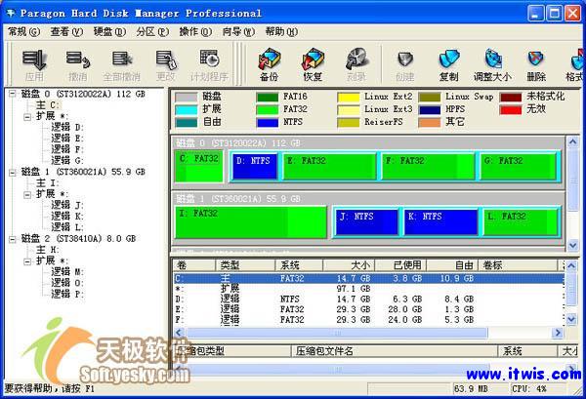
Task: Sort by the 大小 column header
Action: [349, 265]
